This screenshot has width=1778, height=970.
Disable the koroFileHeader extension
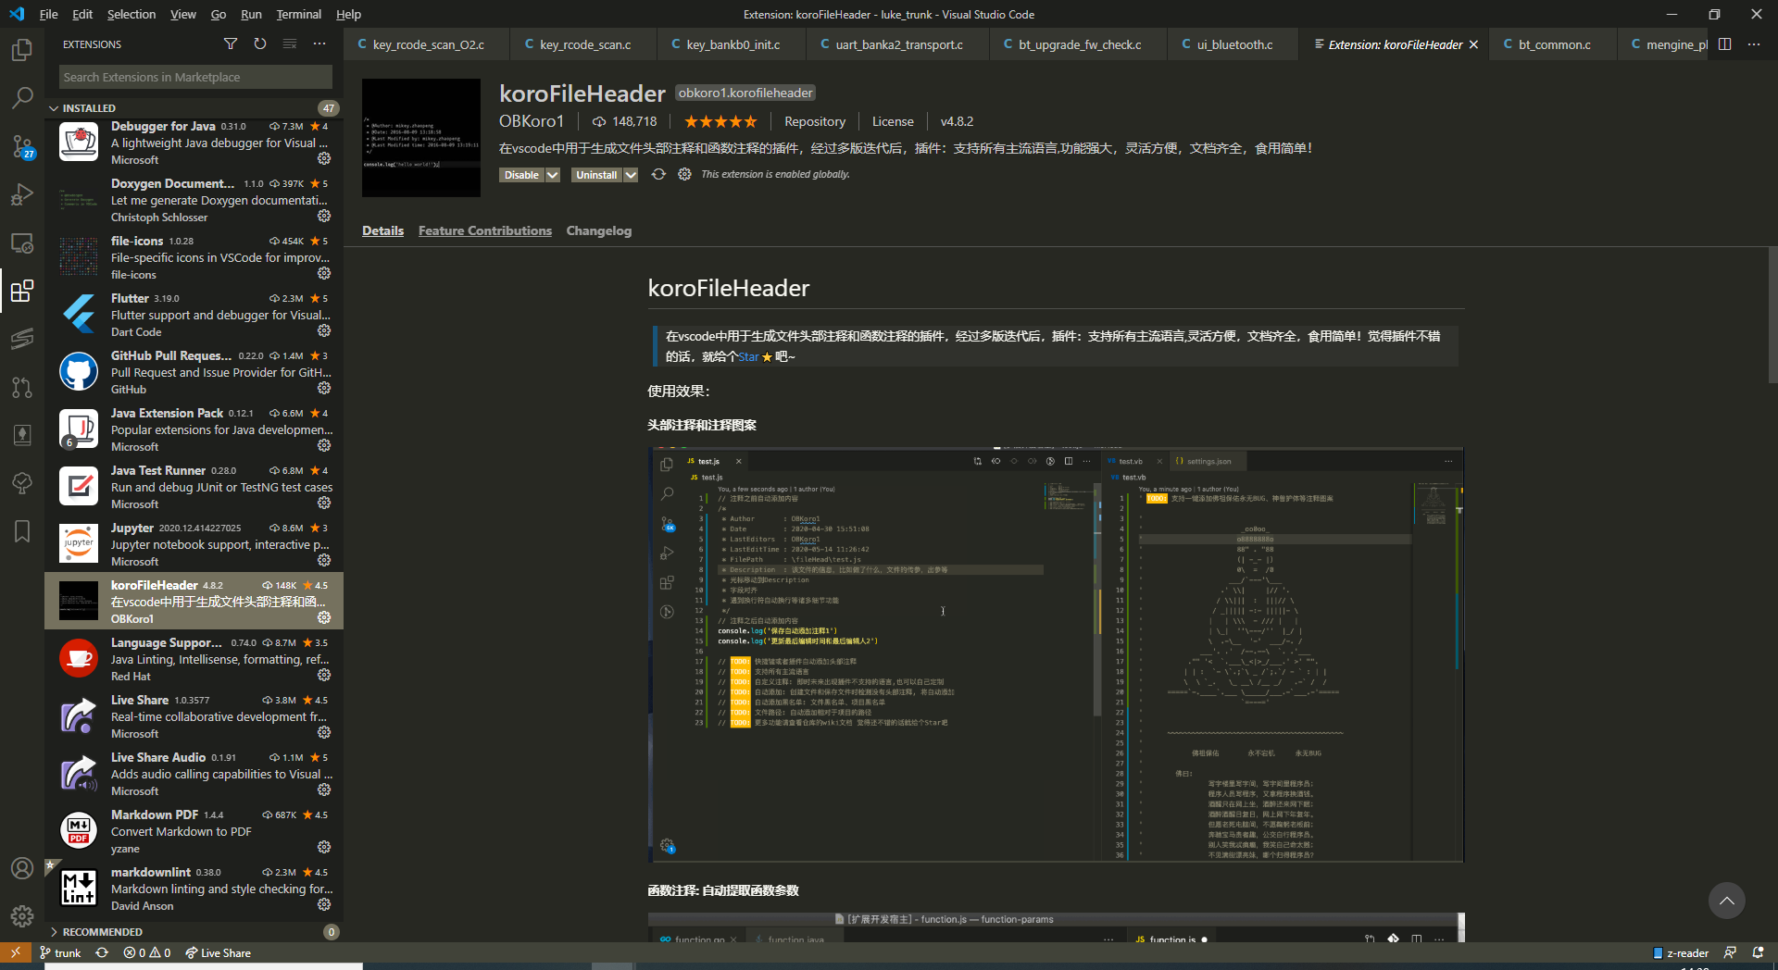point(521,175)
